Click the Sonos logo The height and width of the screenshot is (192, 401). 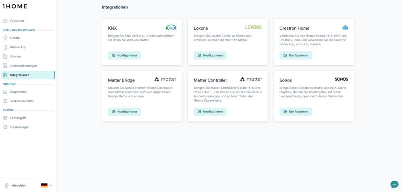341,79
